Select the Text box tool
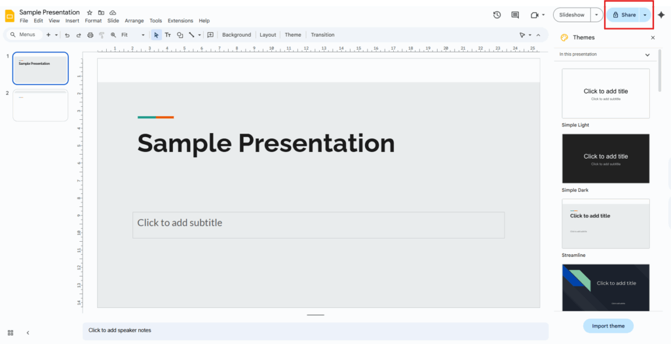The width and height of the screenshot is (671, 344). tap(168, 35)
